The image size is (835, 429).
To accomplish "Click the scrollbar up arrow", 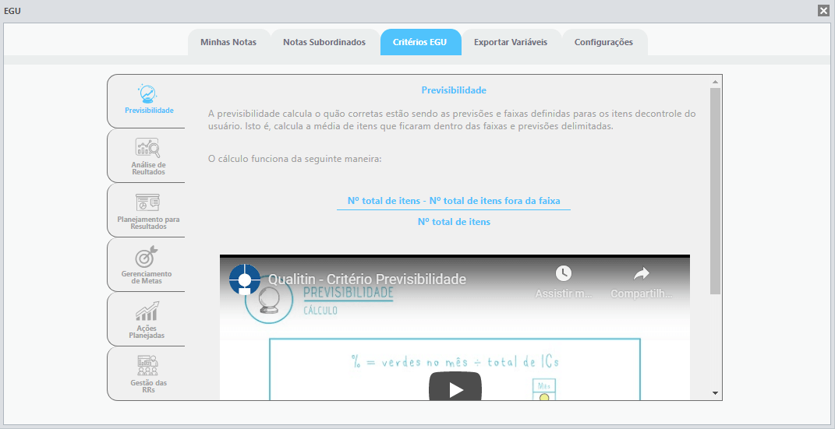I will click(715, 82).
